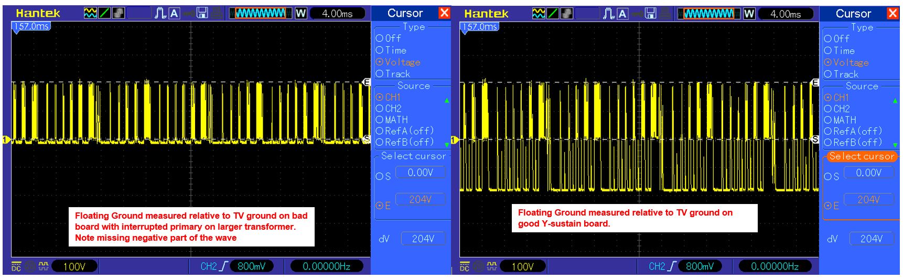Click the save floppy disk icon on left scope
The image size is (903, 279).
(202, 13)
